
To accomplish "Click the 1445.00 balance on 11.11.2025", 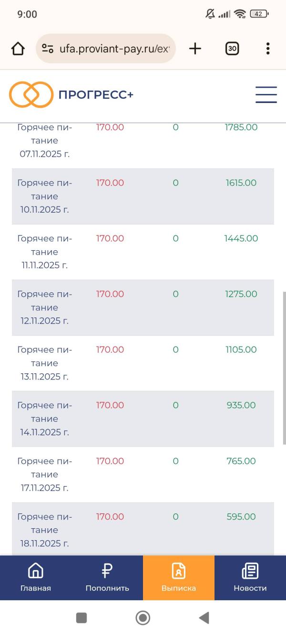I will [241, 238].
